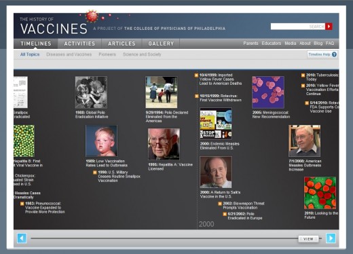The image size is (353, 254).
Task: Click '2005: Meningococcal New Recommendation' caption
Action: [x=271, y=115]
